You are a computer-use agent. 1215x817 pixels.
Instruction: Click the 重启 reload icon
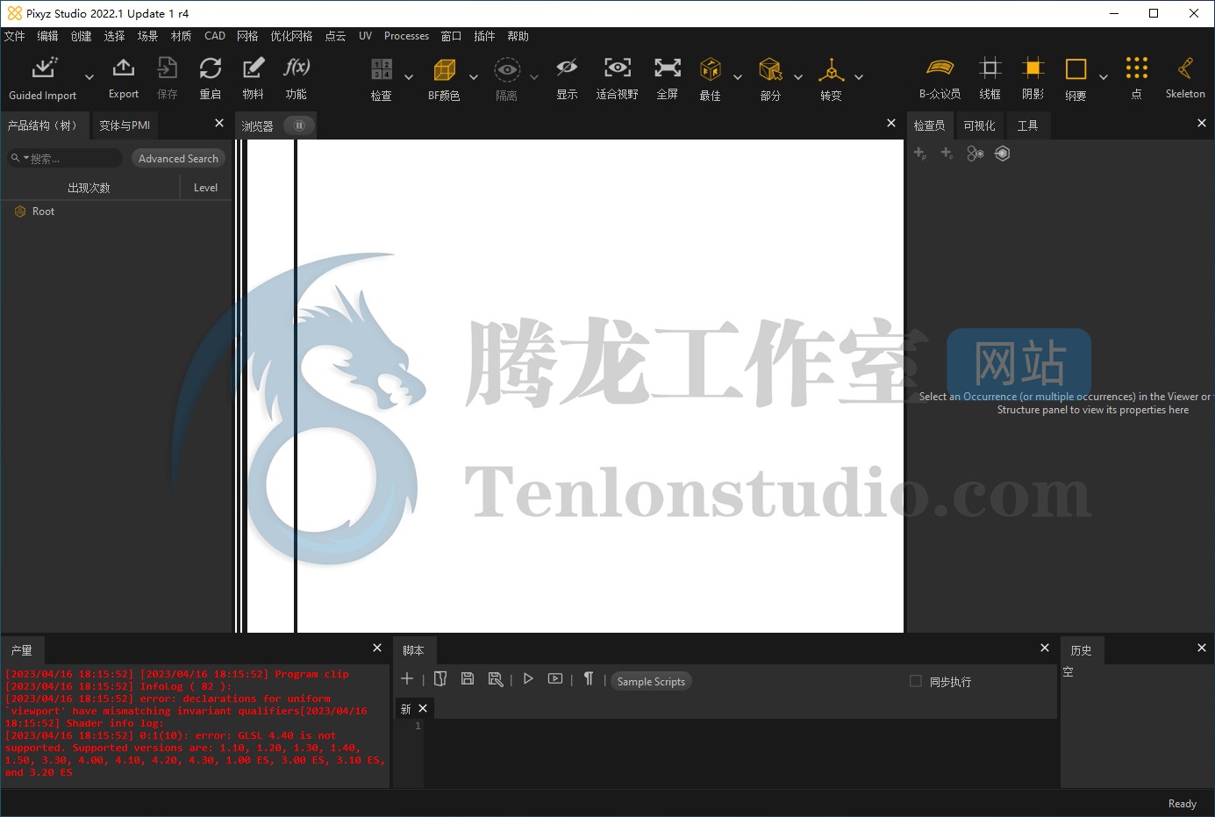[211, 68]
